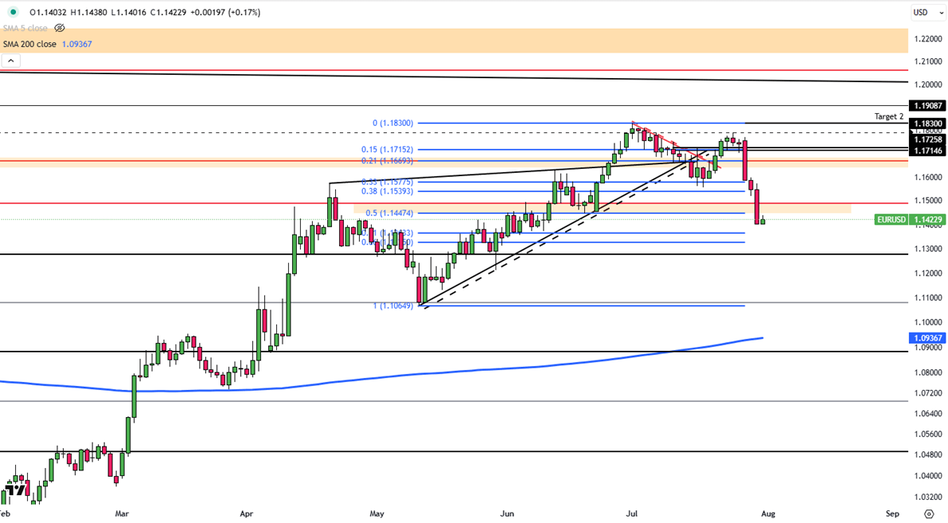Viewport: 948px width, 523px height.
Task: Click the blue 1.09367 SMA axis label
Action: pos(927,338)
